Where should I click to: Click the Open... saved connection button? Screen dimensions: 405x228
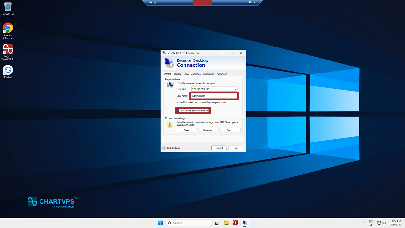pos(230,130)
